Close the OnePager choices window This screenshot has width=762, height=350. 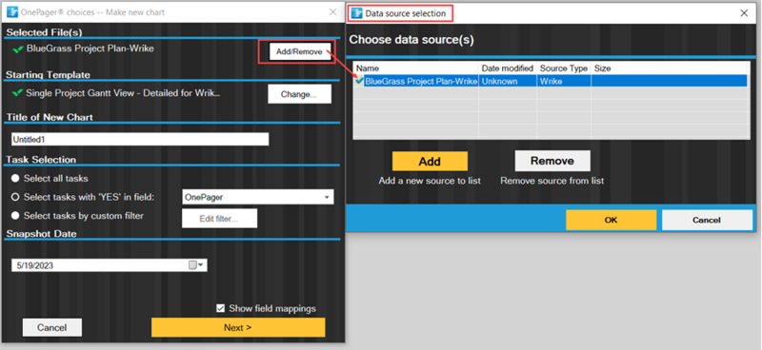point(332,12)
